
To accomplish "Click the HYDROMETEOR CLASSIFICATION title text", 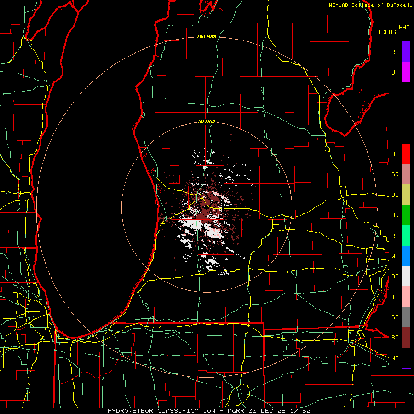I will (x=161, y=411).
